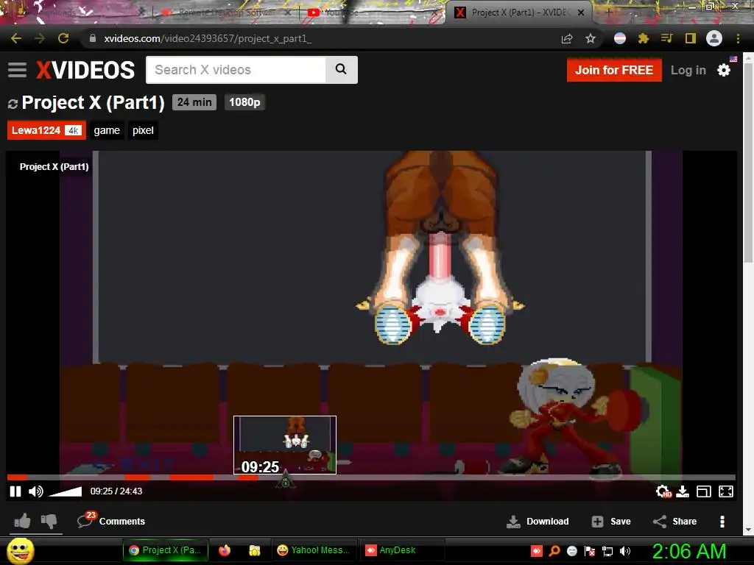
Task: Click the tray speaker volume icon
Action: click(624, 551)
